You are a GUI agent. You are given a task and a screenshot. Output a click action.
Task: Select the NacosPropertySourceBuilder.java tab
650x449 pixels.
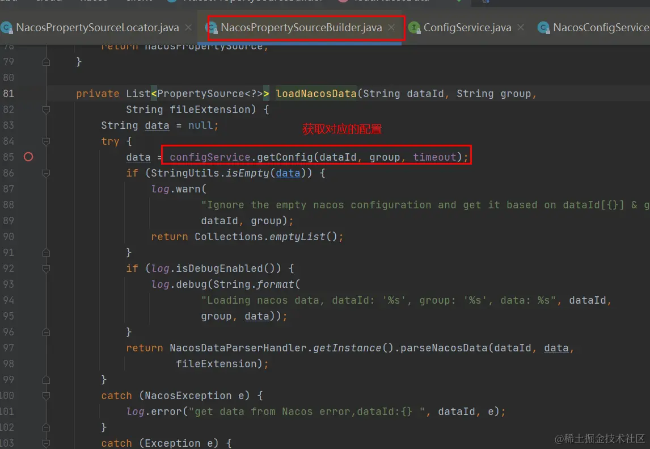pos(301,28)
